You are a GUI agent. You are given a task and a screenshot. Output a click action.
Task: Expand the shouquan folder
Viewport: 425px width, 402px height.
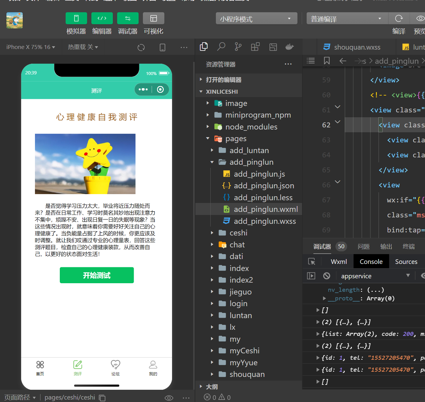[x=249, y=374]
